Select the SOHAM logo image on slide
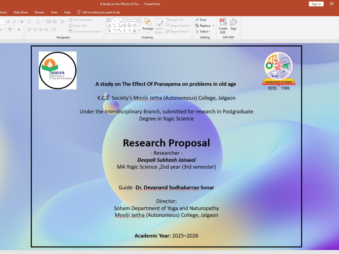The image size is (339, 254). [58, 70]
